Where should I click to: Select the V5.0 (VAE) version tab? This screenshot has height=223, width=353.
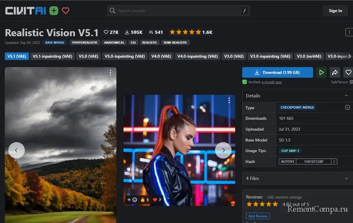tap(88, 56)
